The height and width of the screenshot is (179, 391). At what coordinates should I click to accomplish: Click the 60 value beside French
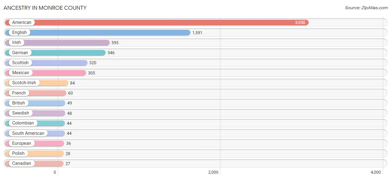coord(70,93)
